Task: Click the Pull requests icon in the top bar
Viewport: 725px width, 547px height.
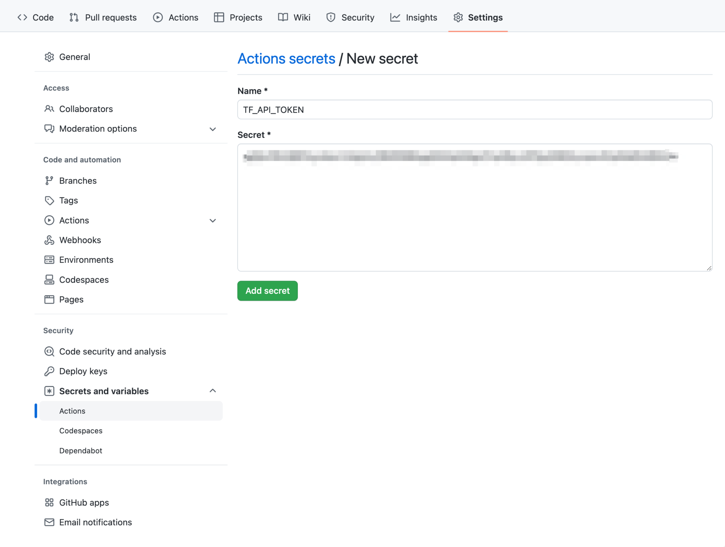Action: point(74,17)
